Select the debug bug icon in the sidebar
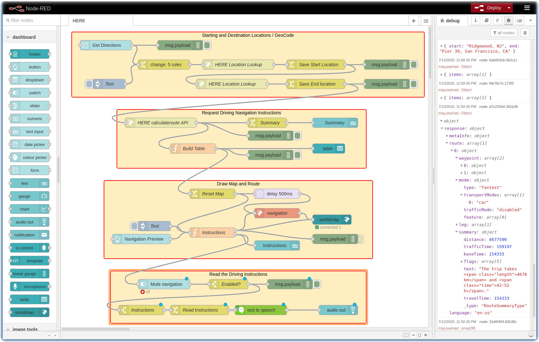The width and height of the screenshot is (539, 342). point(508,20)
